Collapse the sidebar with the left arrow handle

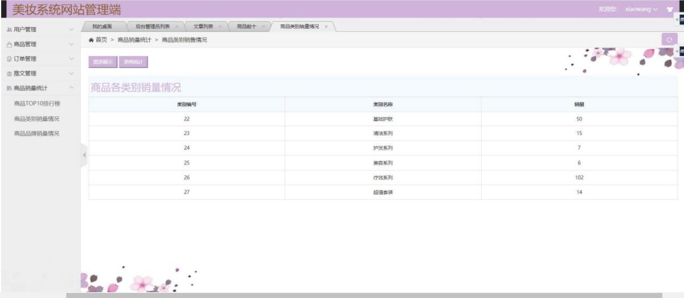coord(84,155)
